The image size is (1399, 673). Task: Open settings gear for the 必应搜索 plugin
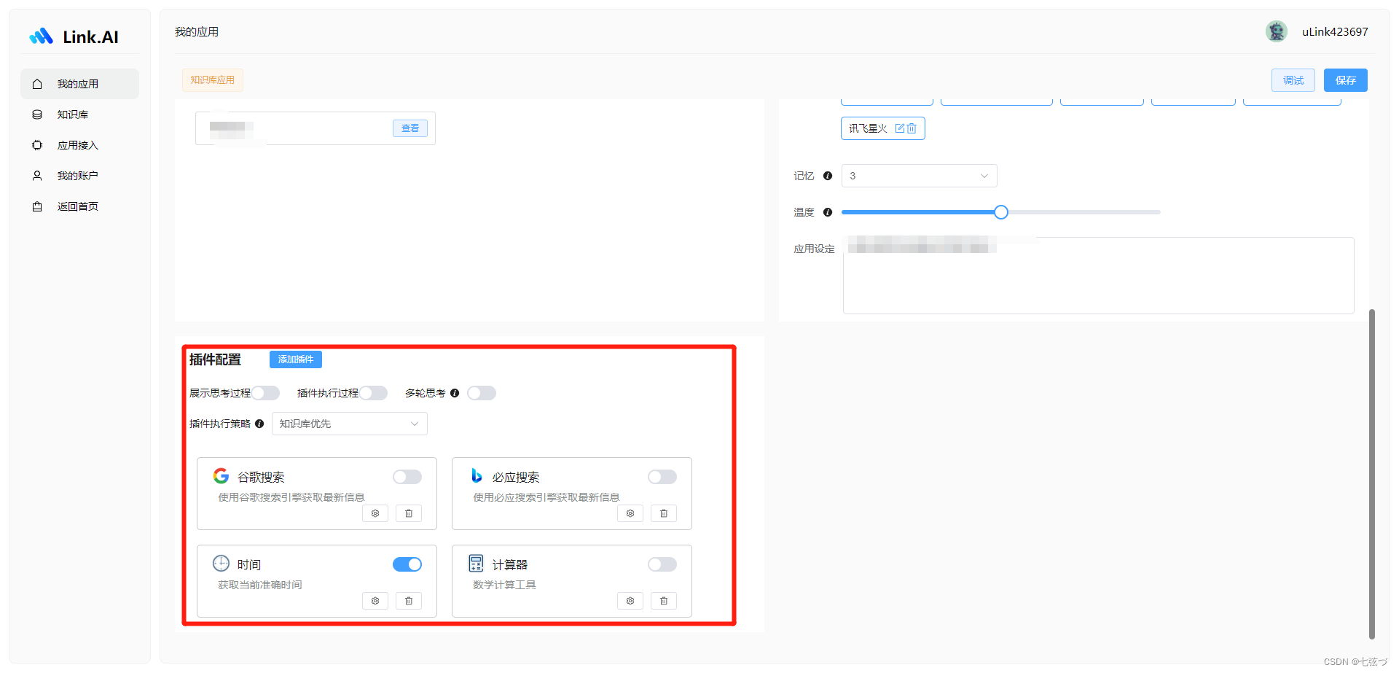(630, 513)
